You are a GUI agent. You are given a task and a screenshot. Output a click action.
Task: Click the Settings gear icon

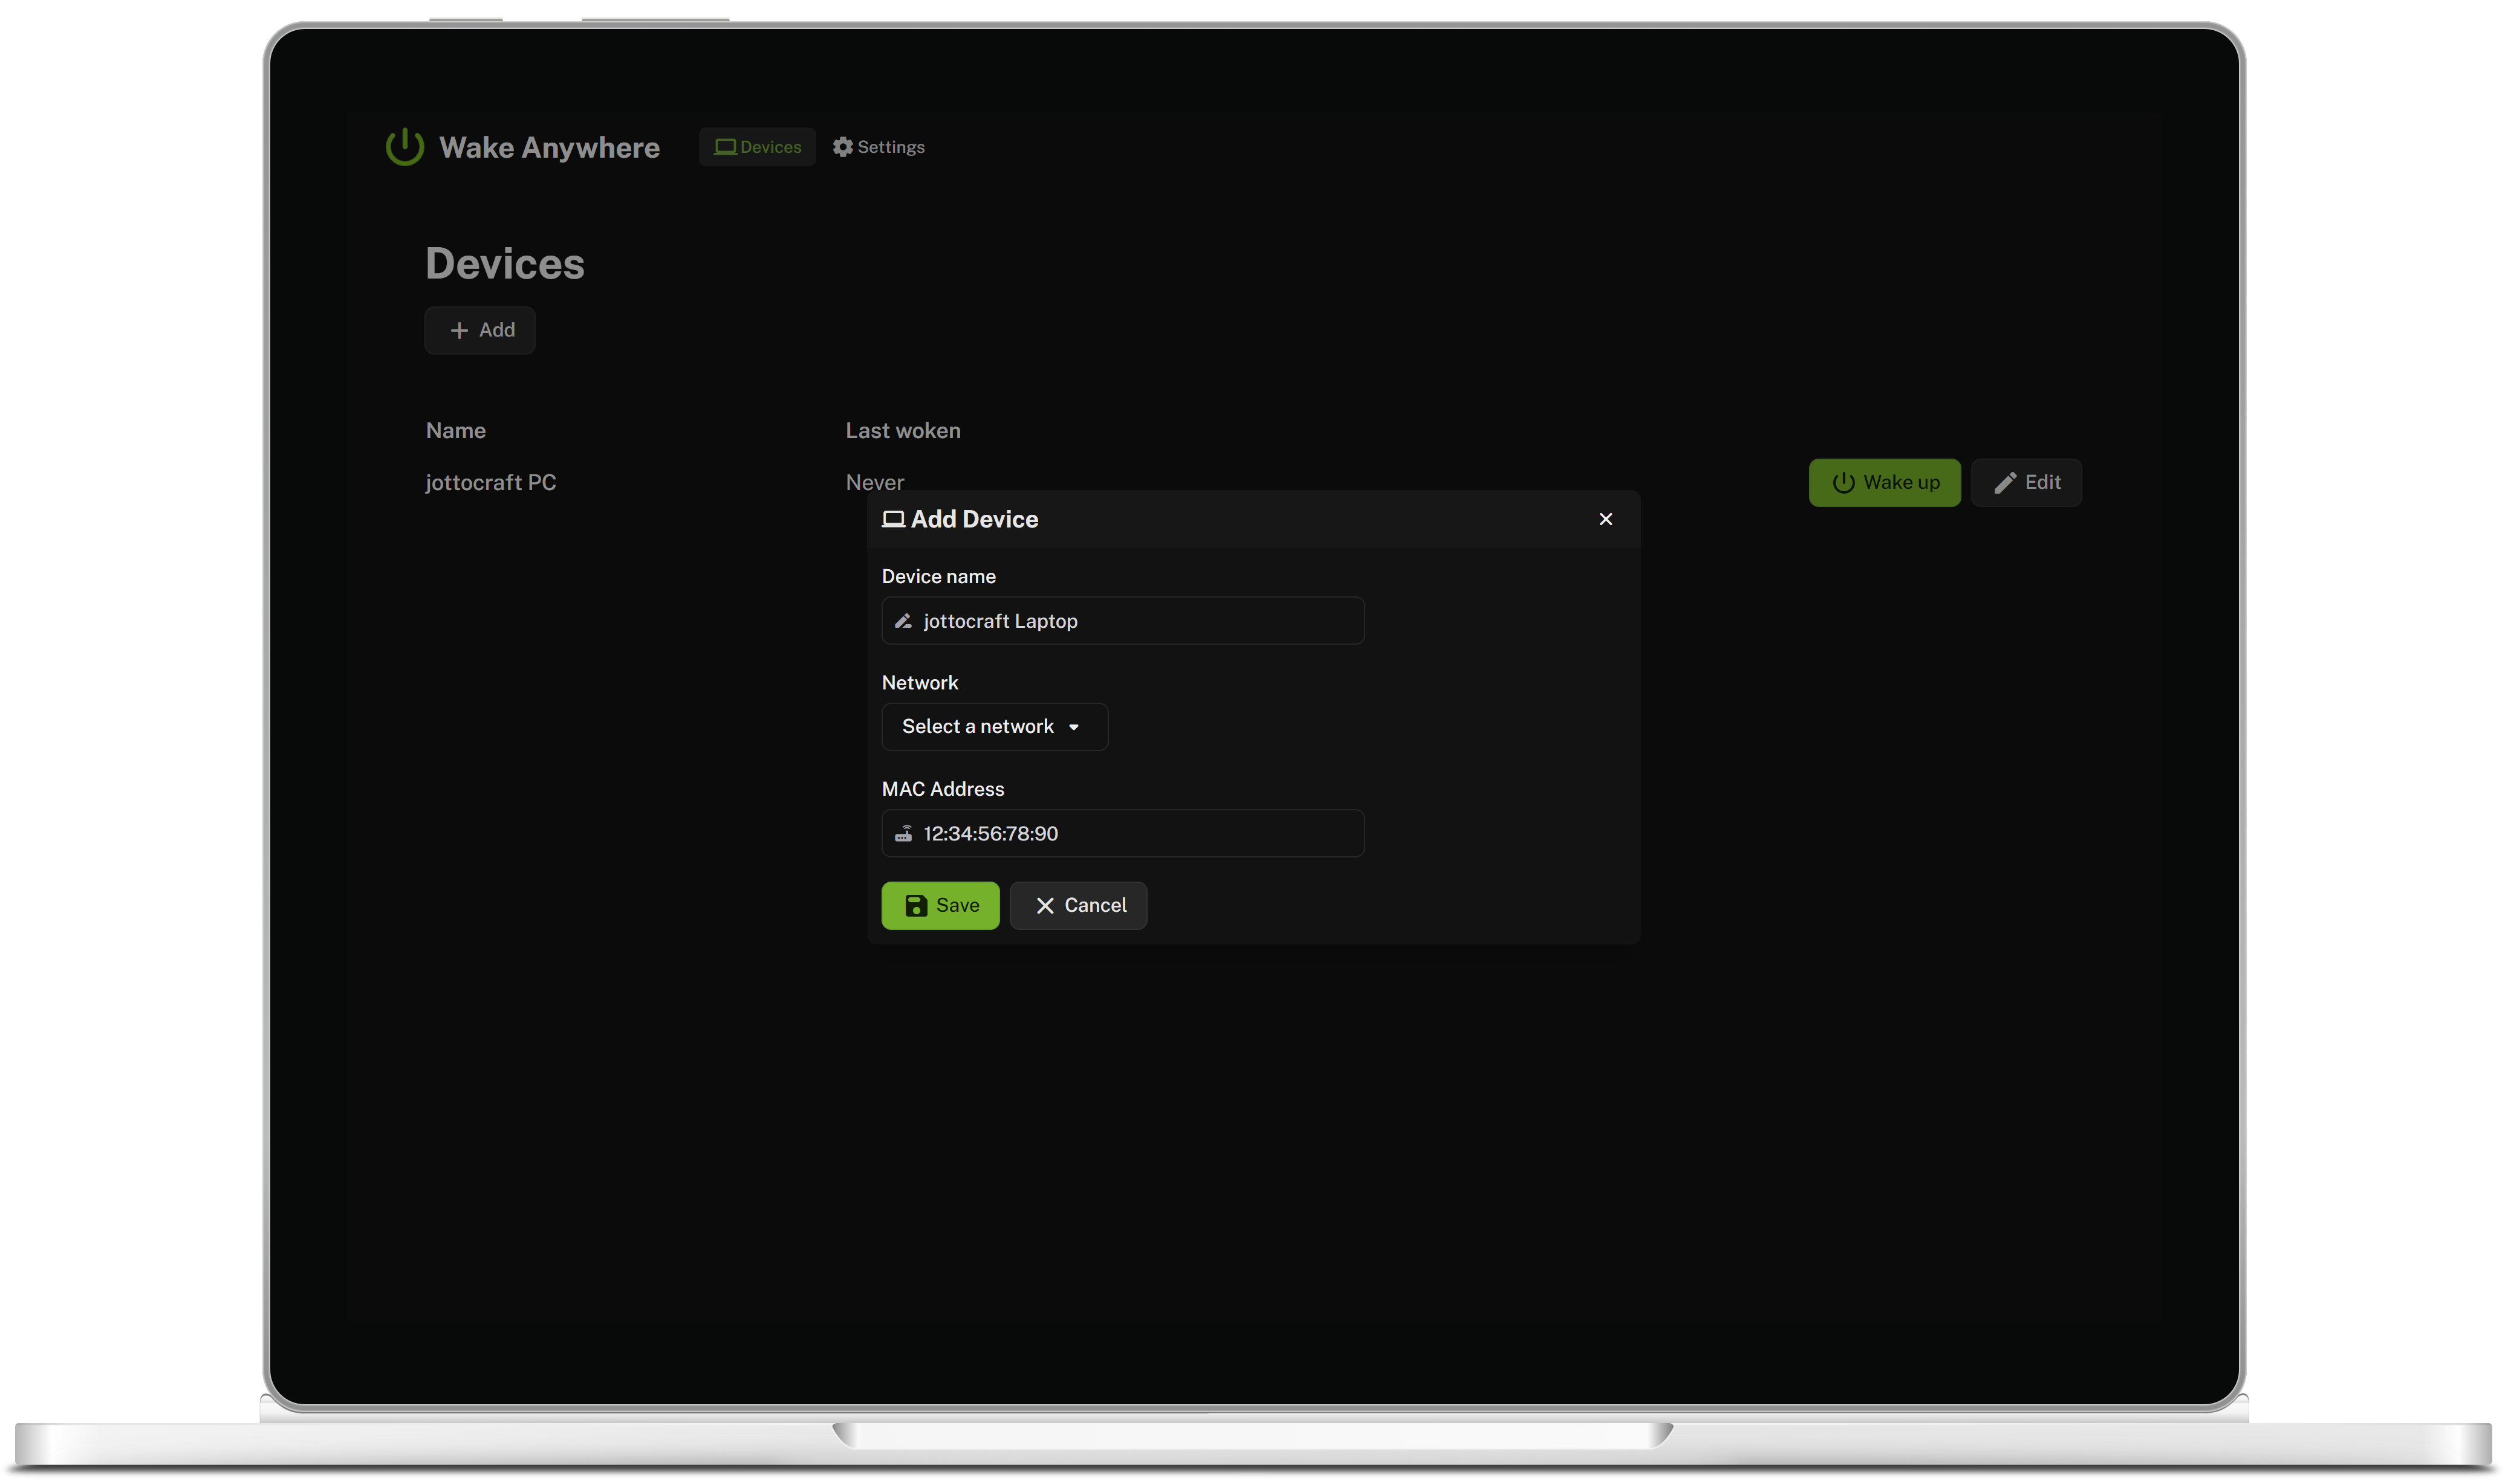tap(842, 147)
